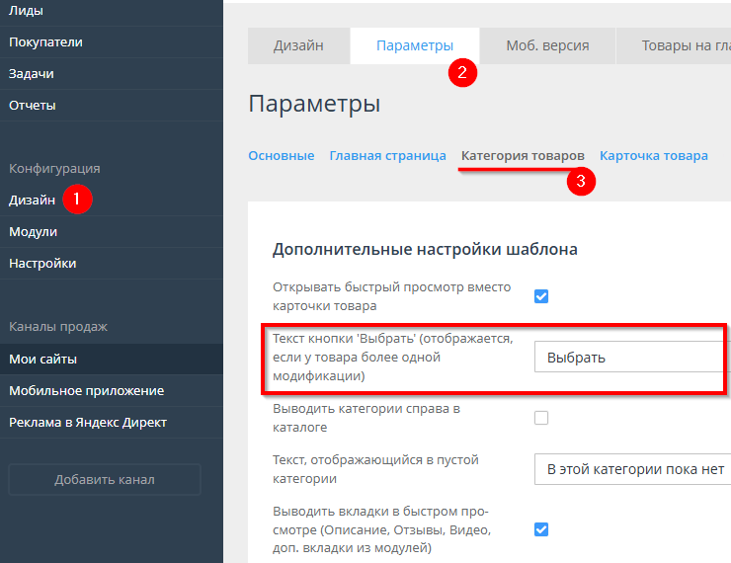Screen dimensions: 731x563
Task: Open Настройки in sidebar
Action: (x=42, y=263)
